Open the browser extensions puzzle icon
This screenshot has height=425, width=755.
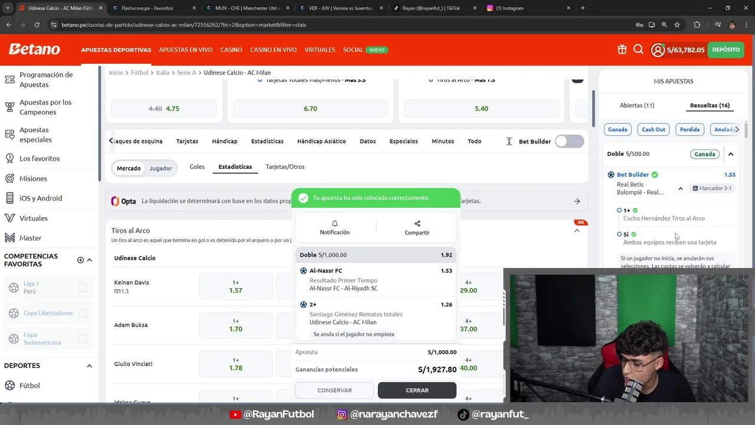coord(697,25)
